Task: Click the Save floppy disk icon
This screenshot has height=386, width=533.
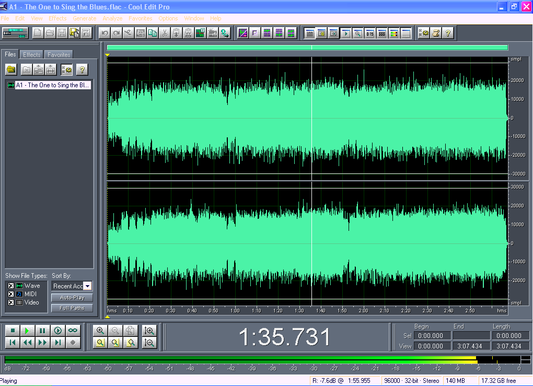Action: (62, 33)
